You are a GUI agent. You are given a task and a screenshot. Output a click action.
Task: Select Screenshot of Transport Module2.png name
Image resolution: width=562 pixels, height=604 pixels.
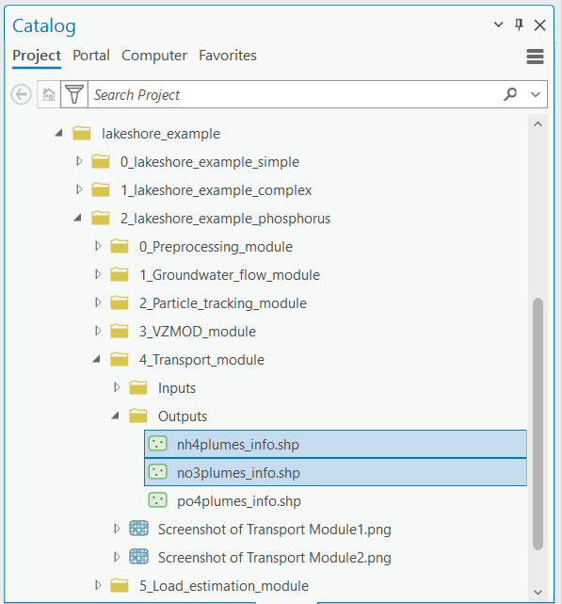pos(275,558)
